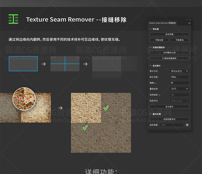Focus the 保存图案 name field
This screenshot has width=202, height=174.
tap(171, 125)
